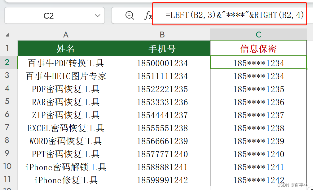313x190 pixels.
Task: Select cell iPhone修复工具
Action: click(66, 179)
